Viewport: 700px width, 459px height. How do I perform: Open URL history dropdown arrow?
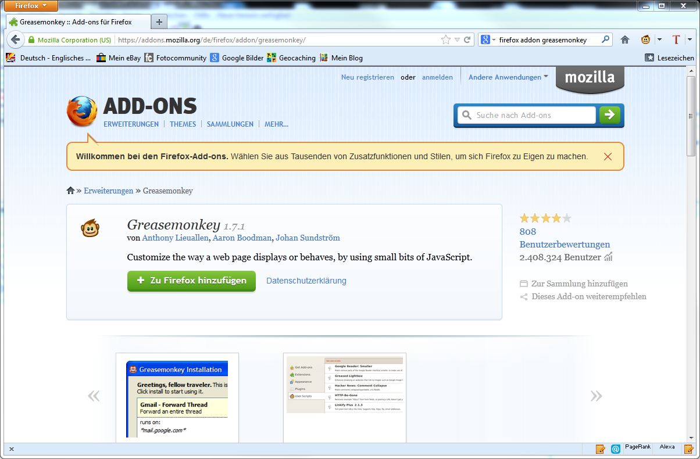tap(458, 40)
